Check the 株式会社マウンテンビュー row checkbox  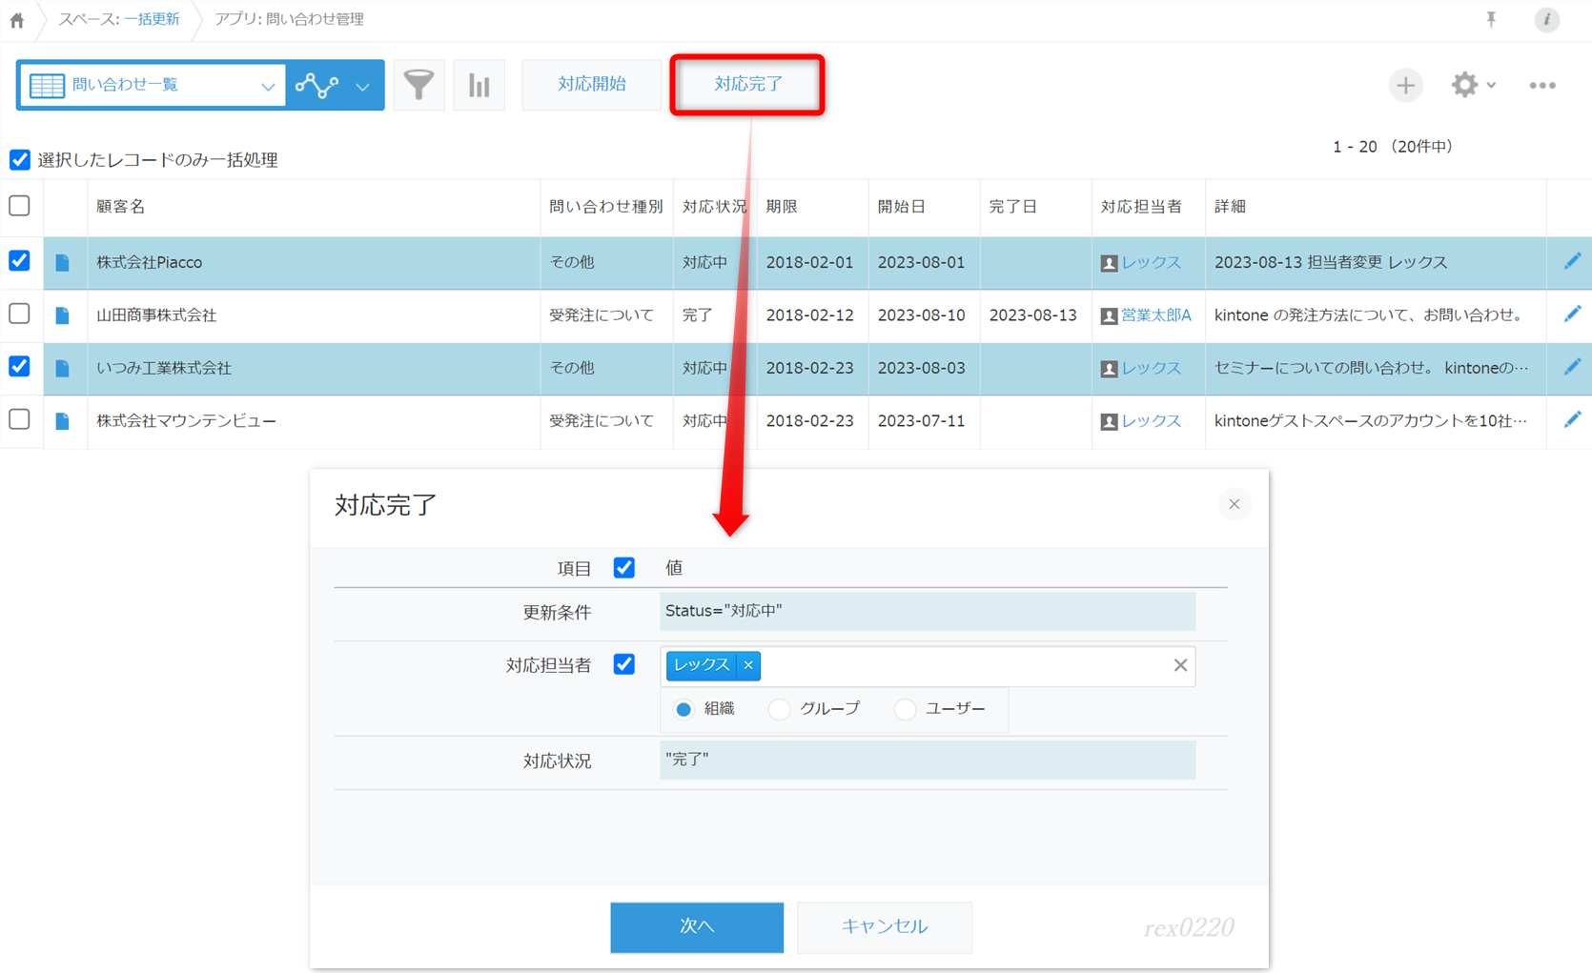19,419
